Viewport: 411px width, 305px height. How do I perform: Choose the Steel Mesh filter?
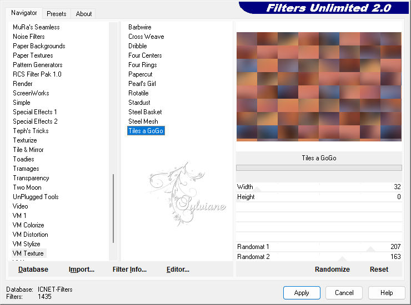pos(143,121)
